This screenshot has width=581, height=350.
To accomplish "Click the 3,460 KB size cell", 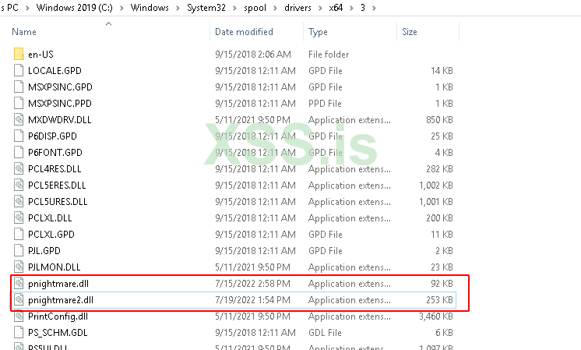I will click(436, 316).
